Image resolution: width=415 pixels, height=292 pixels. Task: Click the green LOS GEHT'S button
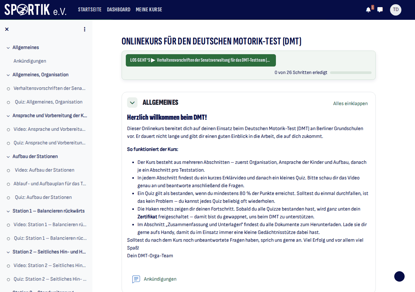tap(201, 60)
